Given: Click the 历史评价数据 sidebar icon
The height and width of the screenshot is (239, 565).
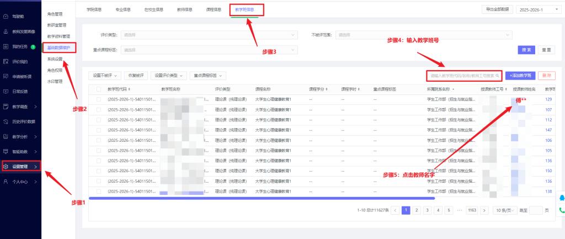Looking at the screenshot, I should click(6, 121).
